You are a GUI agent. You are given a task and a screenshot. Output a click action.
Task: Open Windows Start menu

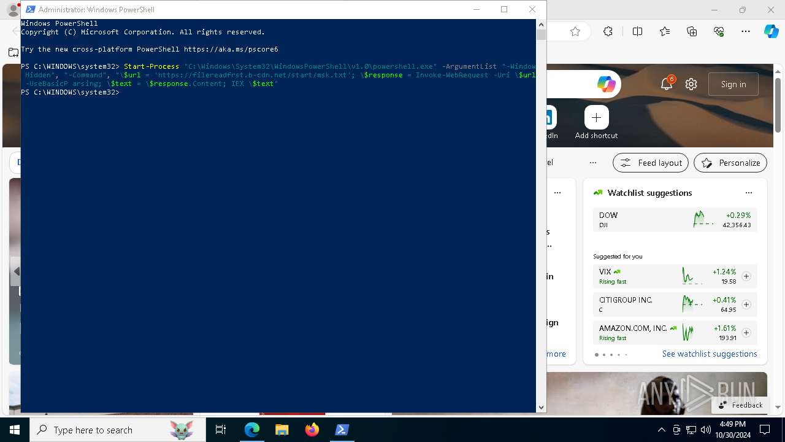click(15, 430)
